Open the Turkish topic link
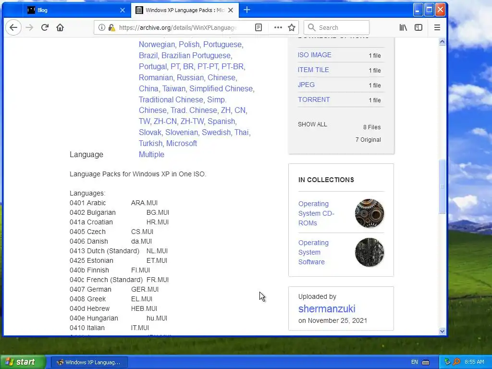 click(x=150, y=143)
